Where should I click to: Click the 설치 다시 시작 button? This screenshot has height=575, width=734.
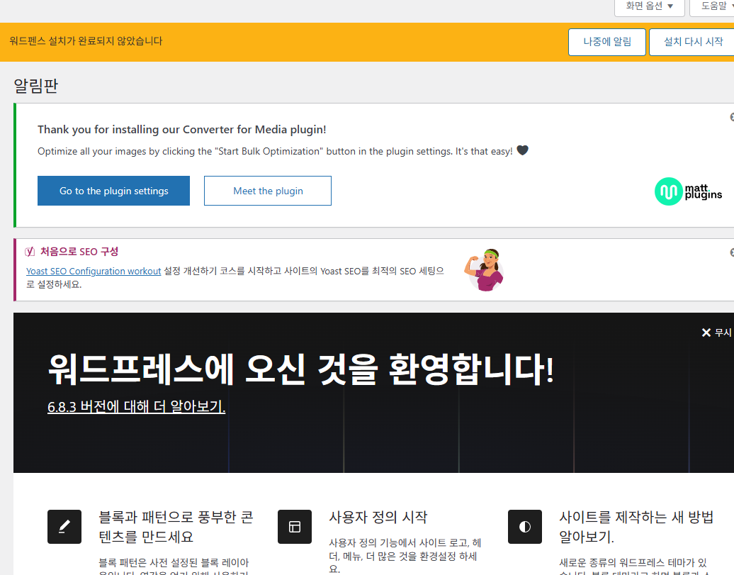click(693, 42)
